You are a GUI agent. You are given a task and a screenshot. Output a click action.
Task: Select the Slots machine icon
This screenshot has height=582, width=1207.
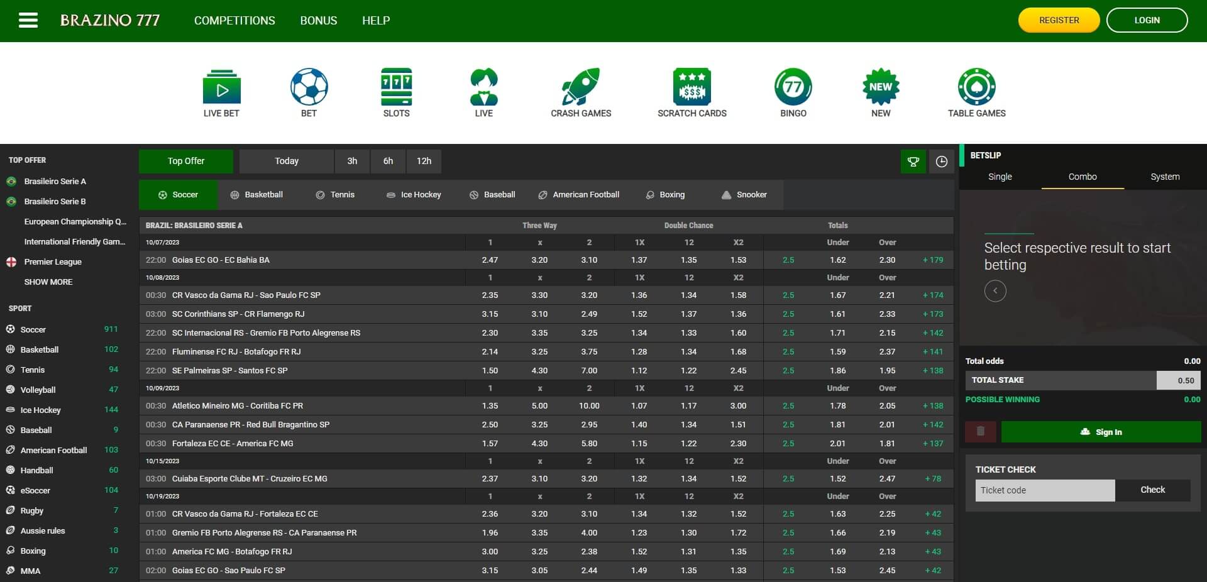pyautogui.click(x=396, y=87)
